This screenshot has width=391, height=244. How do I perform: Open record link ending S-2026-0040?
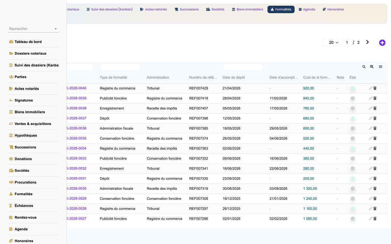coord(76,88)
